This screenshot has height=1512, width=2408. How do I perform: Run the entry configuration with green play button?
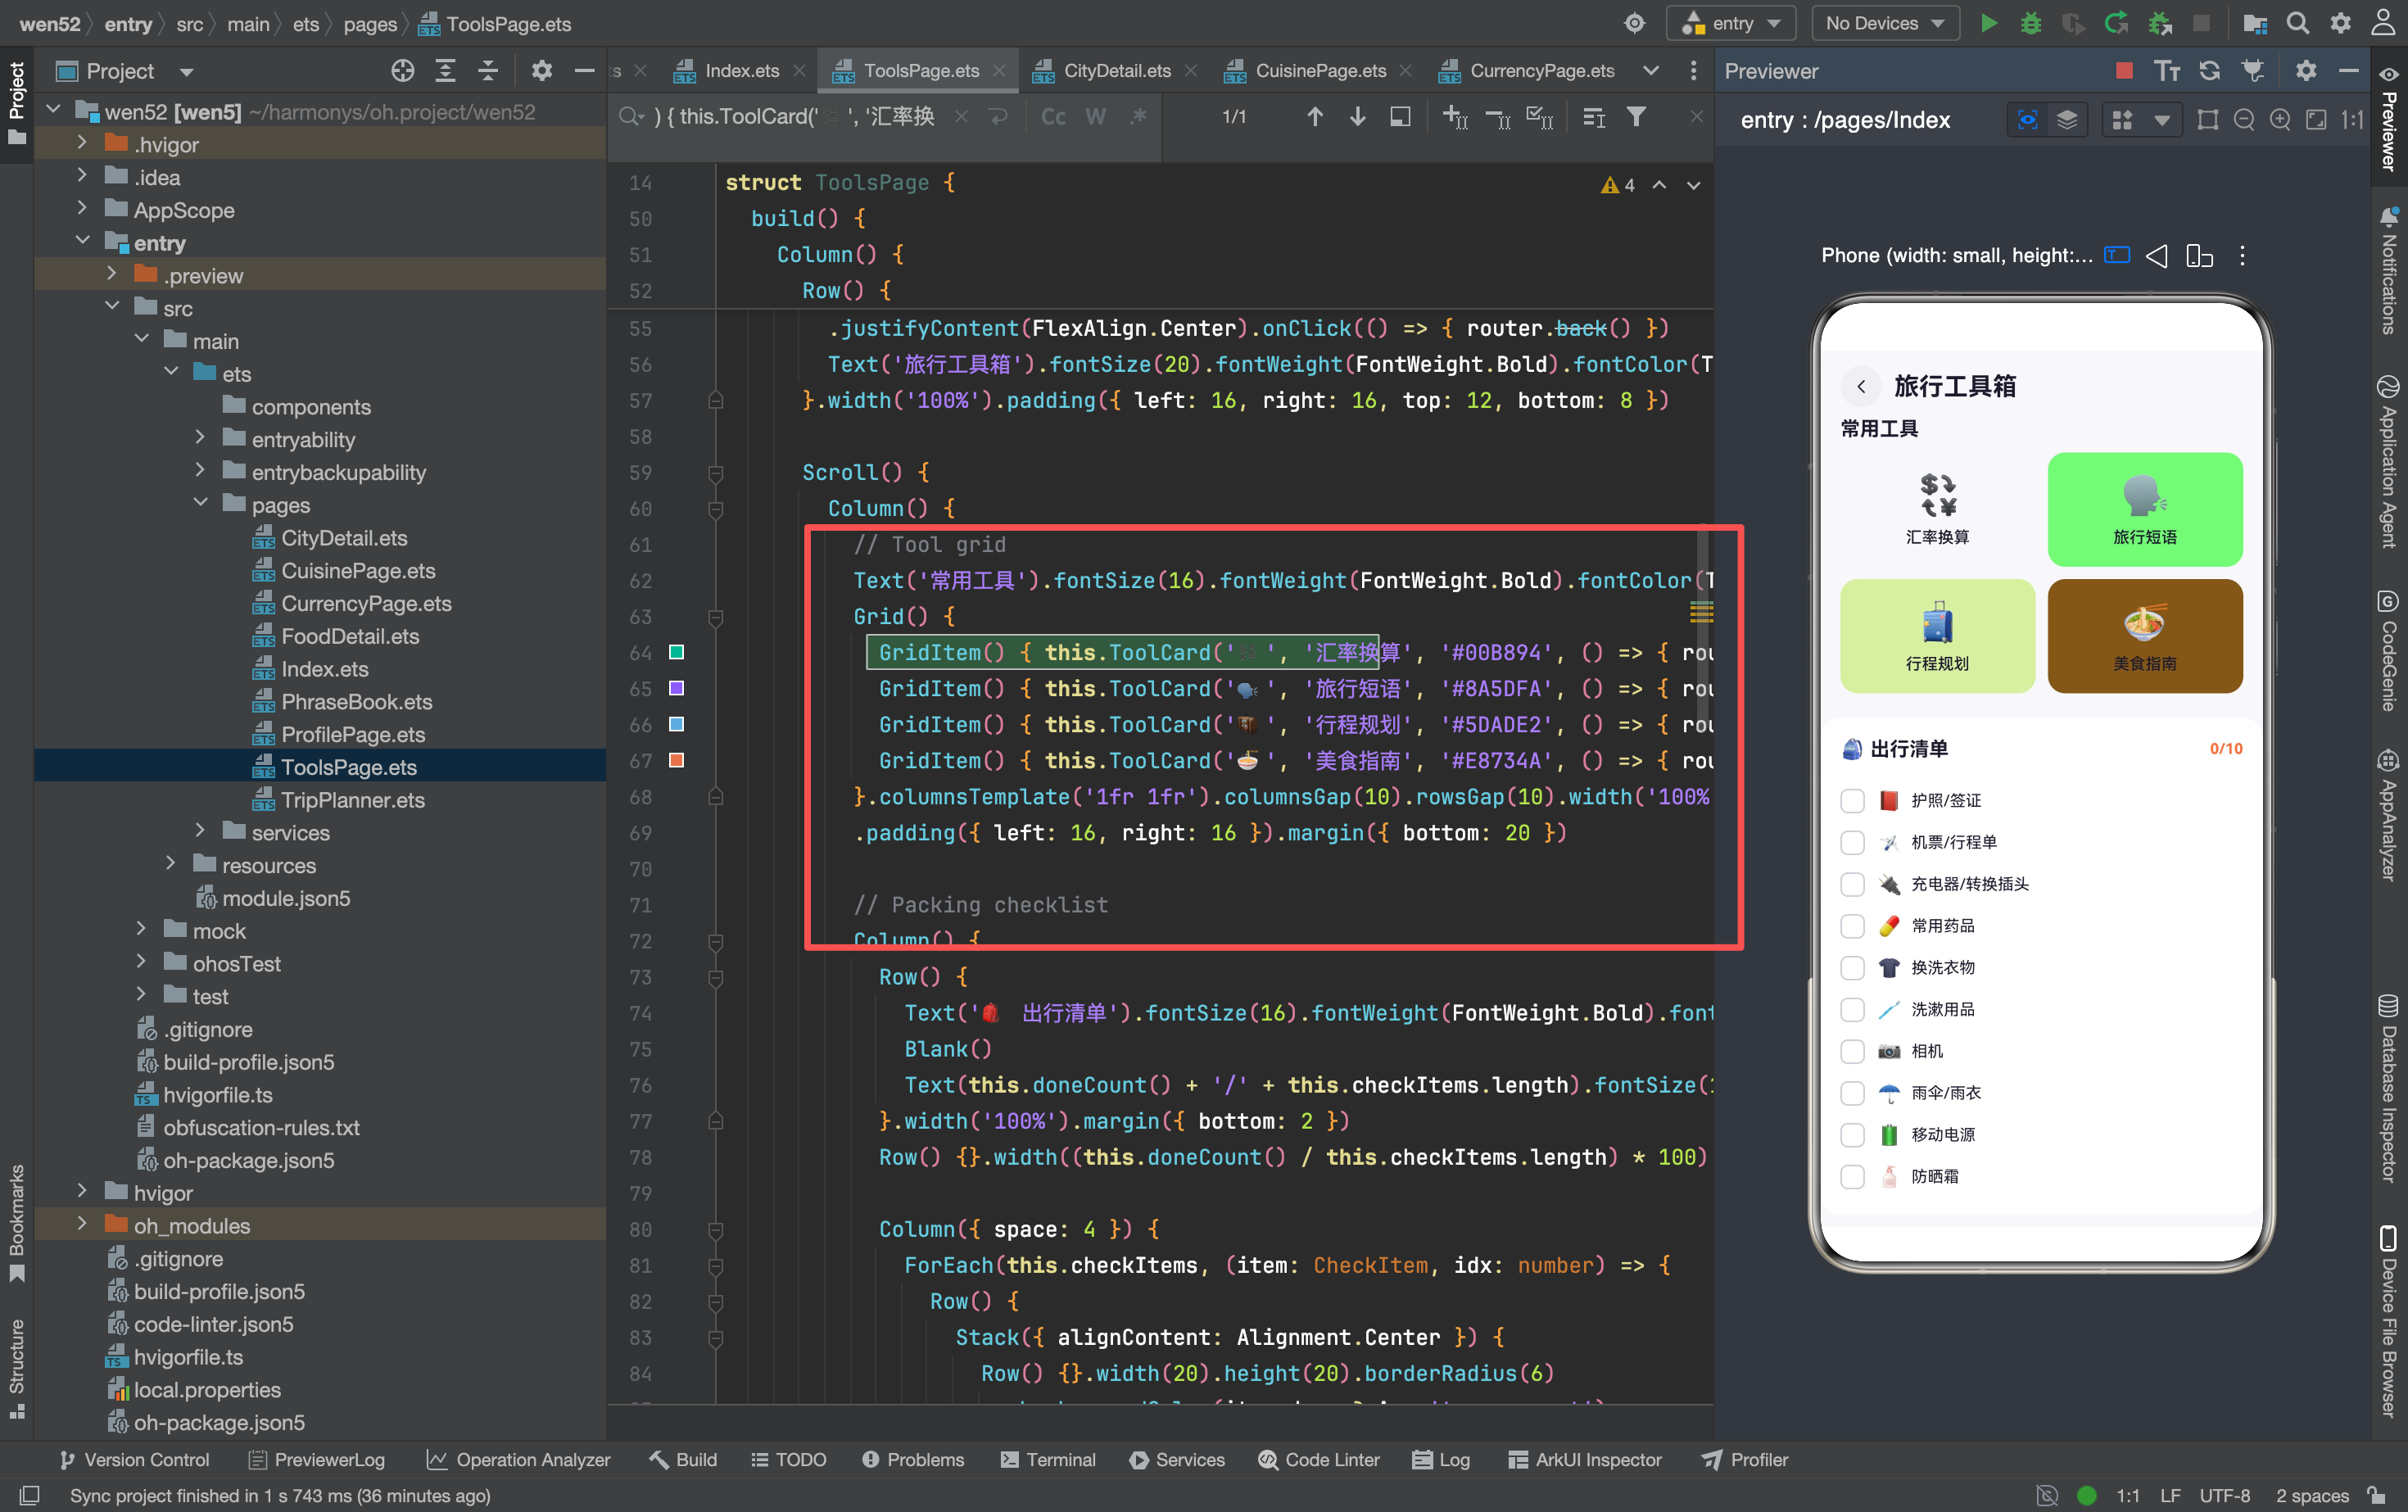tap(1988, 23)
